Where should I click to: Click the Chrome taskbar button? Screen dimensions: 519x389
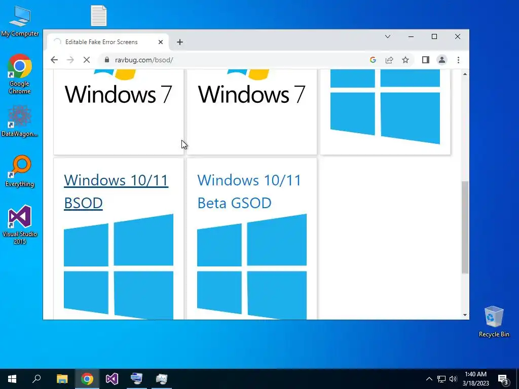coord(87,379)
